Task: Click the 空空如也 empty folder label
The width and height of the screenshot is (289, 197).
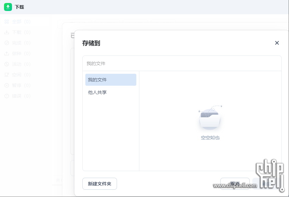Action: 210,138
